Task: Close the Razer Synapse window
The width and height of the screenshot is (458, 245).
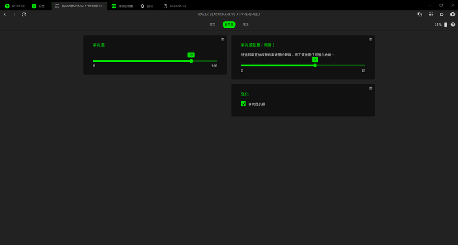Action: [x=453, y=5]
